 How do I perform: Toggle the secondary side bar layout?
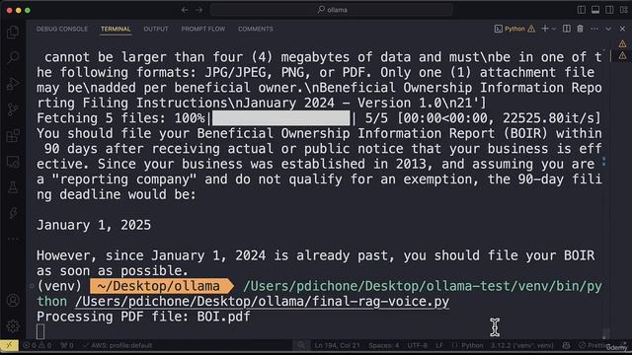pos(609,10)
